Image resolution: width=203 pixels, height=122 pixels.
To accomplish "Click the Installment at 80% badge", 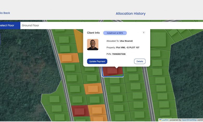I will pos(115,33).
